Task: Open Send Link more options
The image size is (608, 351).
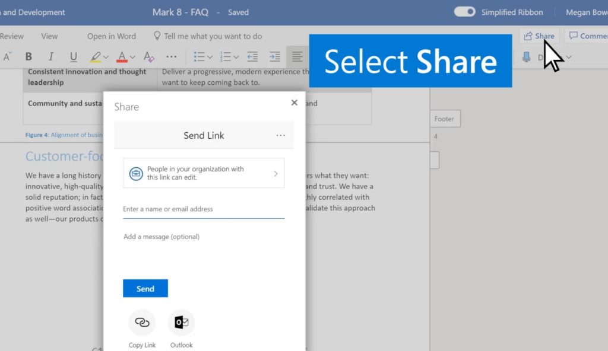Action: click(281, 135)
